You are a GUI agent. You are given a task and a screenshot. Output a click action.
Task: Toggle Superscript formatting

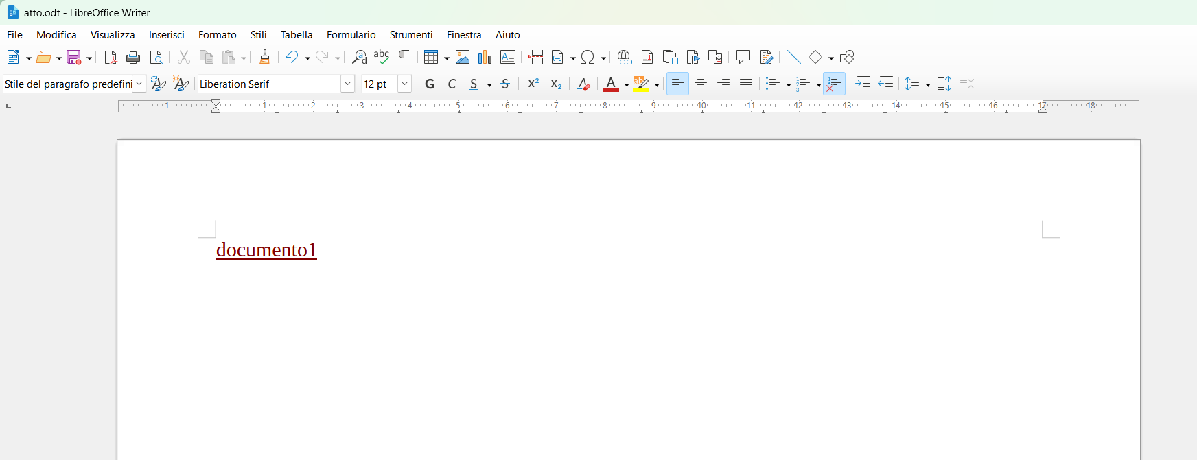(x=533, y=84)
